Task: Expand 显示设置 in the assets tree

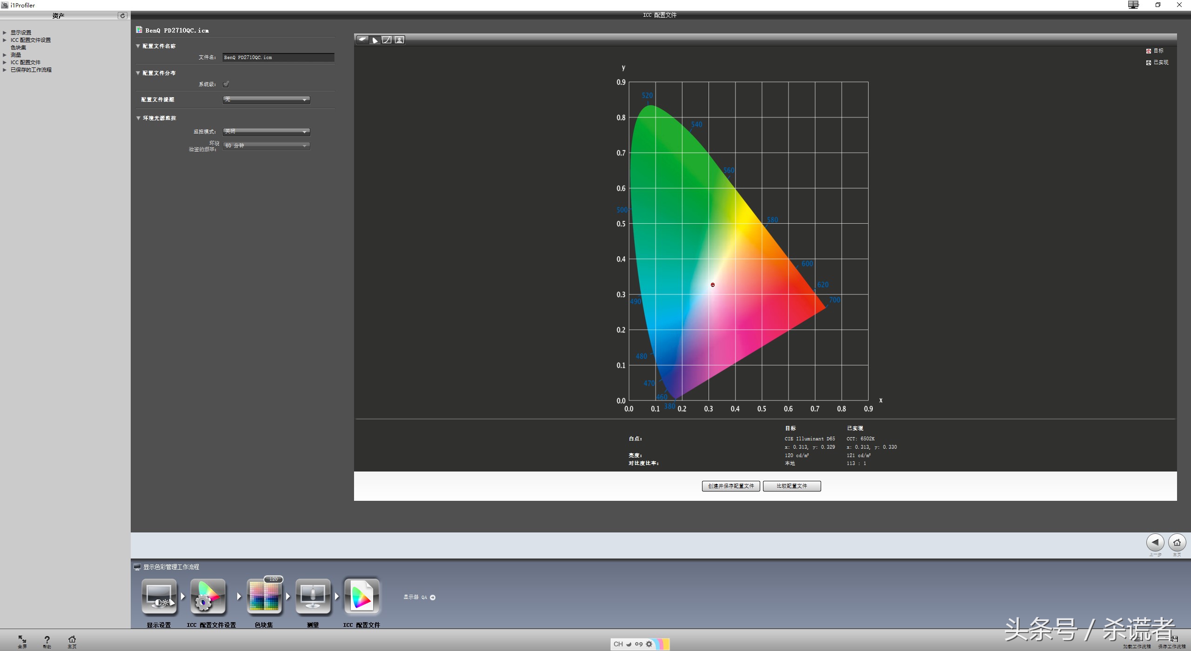Action: (5, 33)
